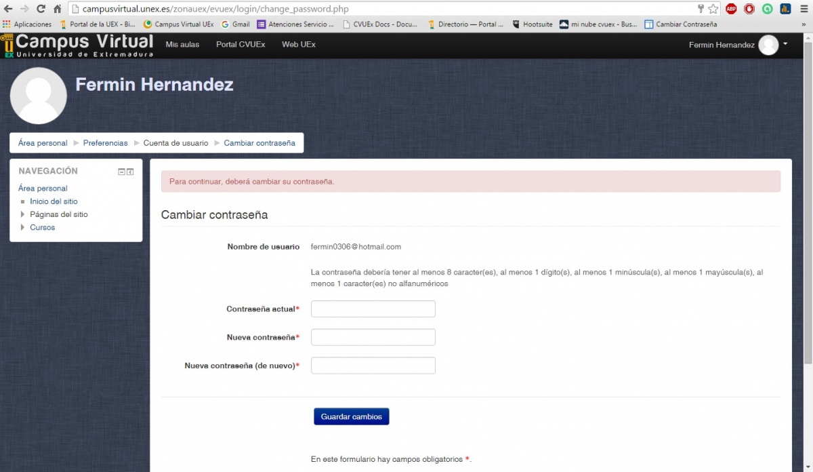Click inside the Contraseña actual field
This screenshot has height=472, width=813.
pos(373,309)
